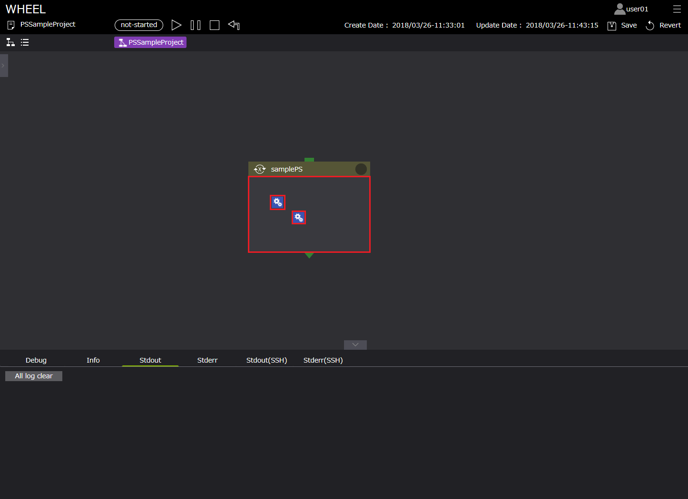Screen dimensions: 688x499
Task: Switch to the graph view icon
Action: [10, 42]
